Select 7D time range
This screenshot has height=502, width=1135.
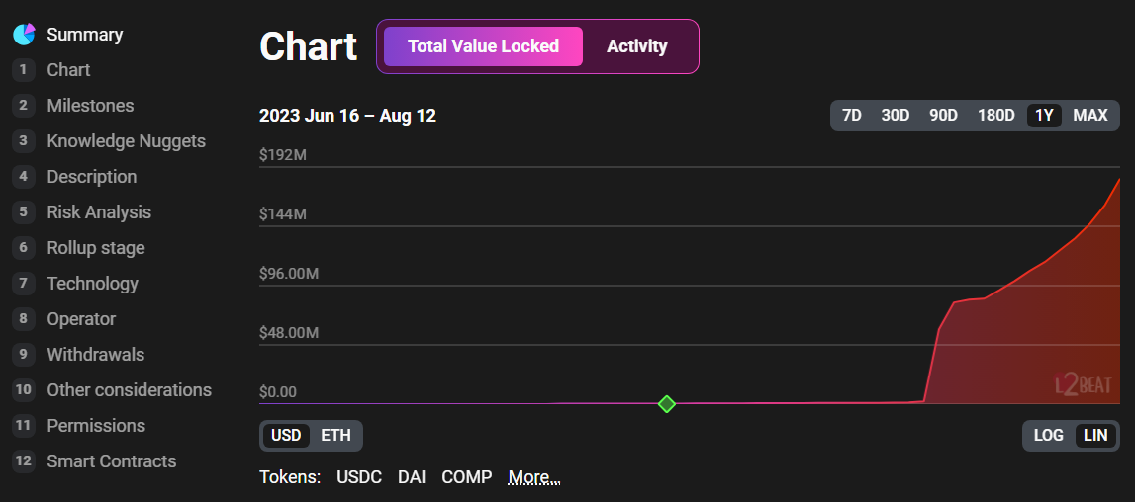851,116
